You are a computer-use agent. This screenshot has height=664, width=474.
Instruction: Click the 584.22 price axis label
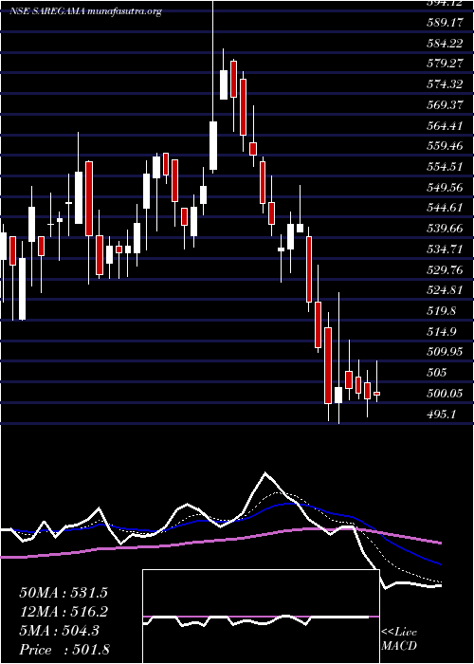(x=444, y=44)
